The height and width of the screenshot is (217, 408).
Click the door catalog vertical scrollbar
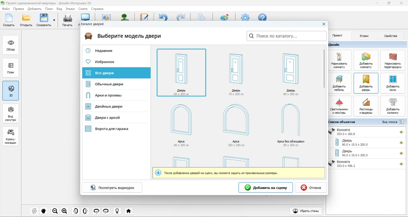coord(324,68)
